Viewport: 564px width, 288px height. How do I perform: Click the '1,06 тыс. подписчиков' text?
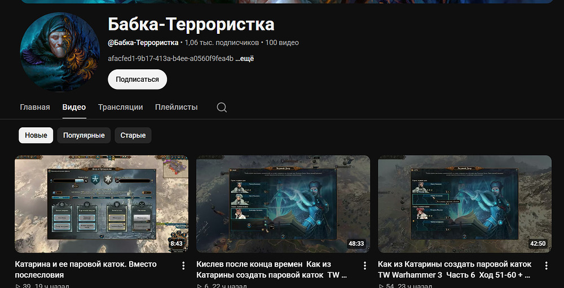tap(222, 43)
